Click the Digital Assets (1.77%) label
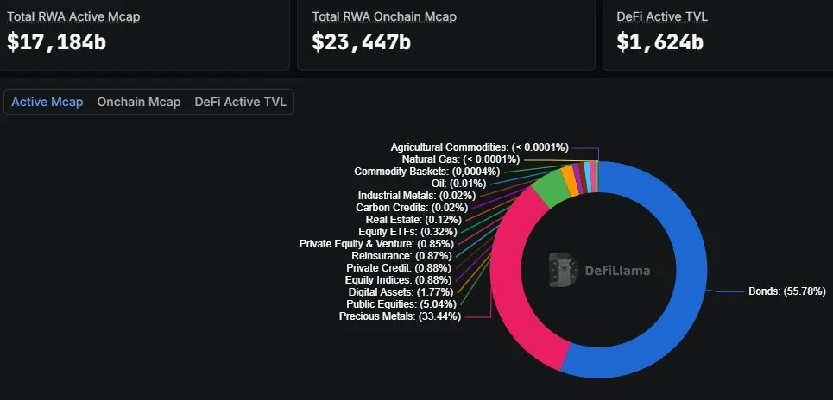This screenshot has width=833, height=400. (x=405, y=292)
